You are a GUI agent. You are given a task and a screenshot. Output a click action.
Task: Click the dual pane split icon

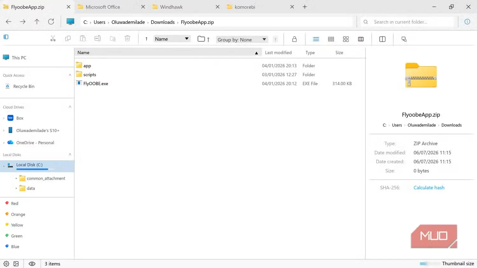(x=383, y=39)
